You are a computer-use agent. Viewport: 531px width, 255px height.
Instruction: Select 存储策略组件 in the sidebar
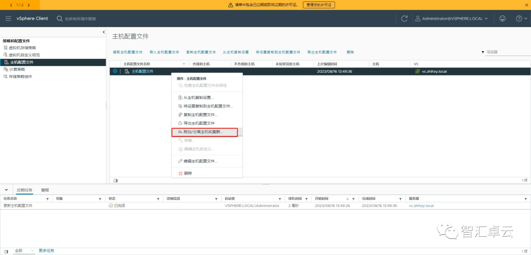(x=20, y=77)
